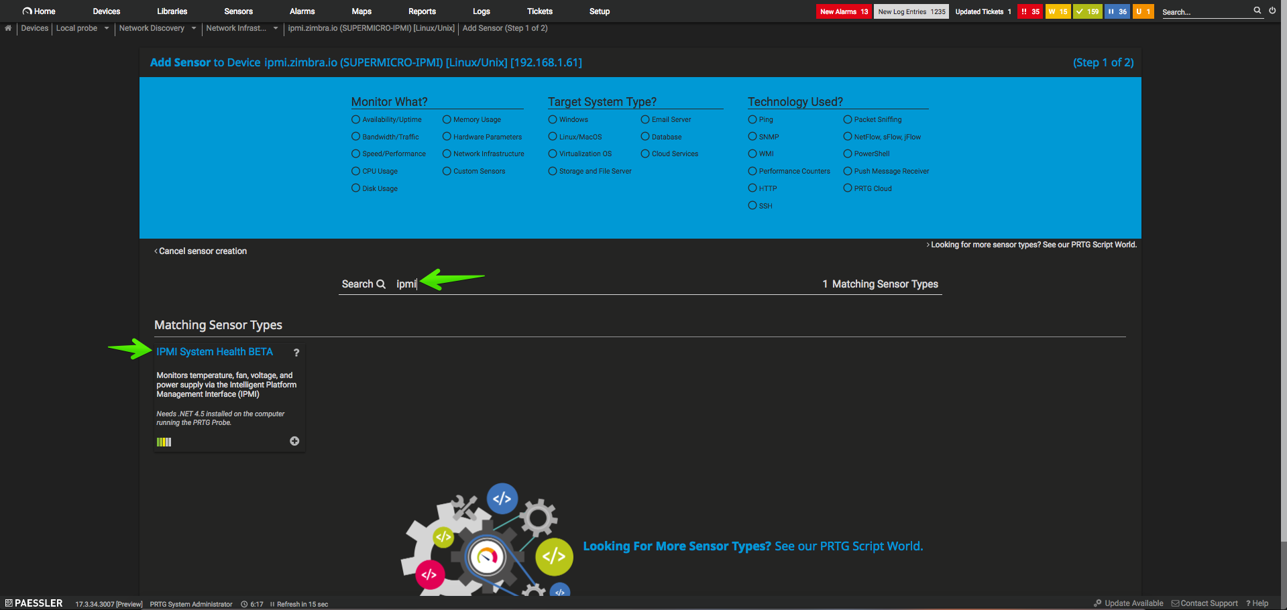The height and width of the screenshot is (610, 1287).
Task: Select the Storage and File Server radio button
Action: point(553,171)
